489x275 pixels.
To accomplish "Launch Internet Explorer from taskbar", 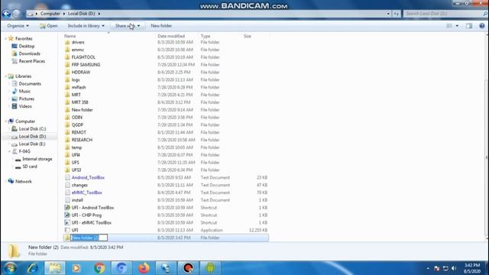I will coord(33,268).
